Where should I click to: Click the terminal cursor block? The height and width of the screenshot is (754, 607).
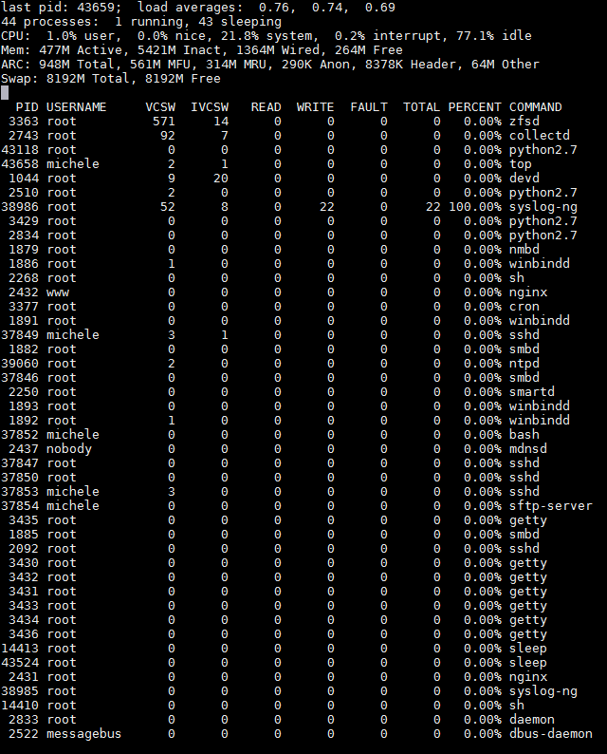[x=5, y=93]
